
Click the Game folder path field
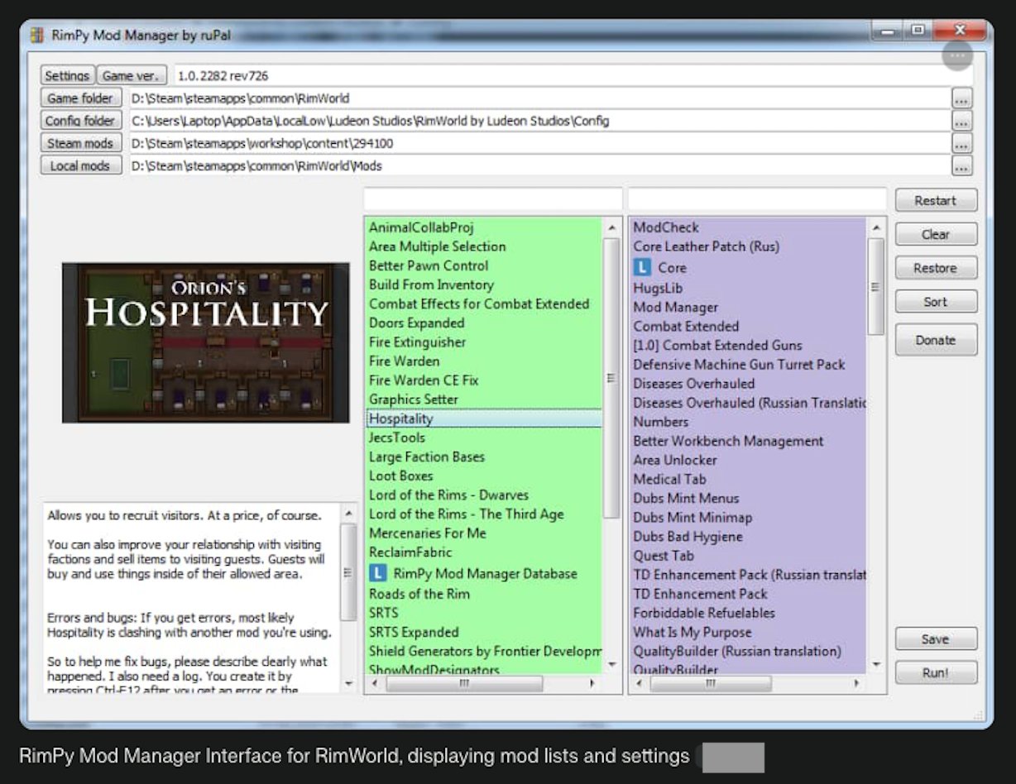coord(539,98)
